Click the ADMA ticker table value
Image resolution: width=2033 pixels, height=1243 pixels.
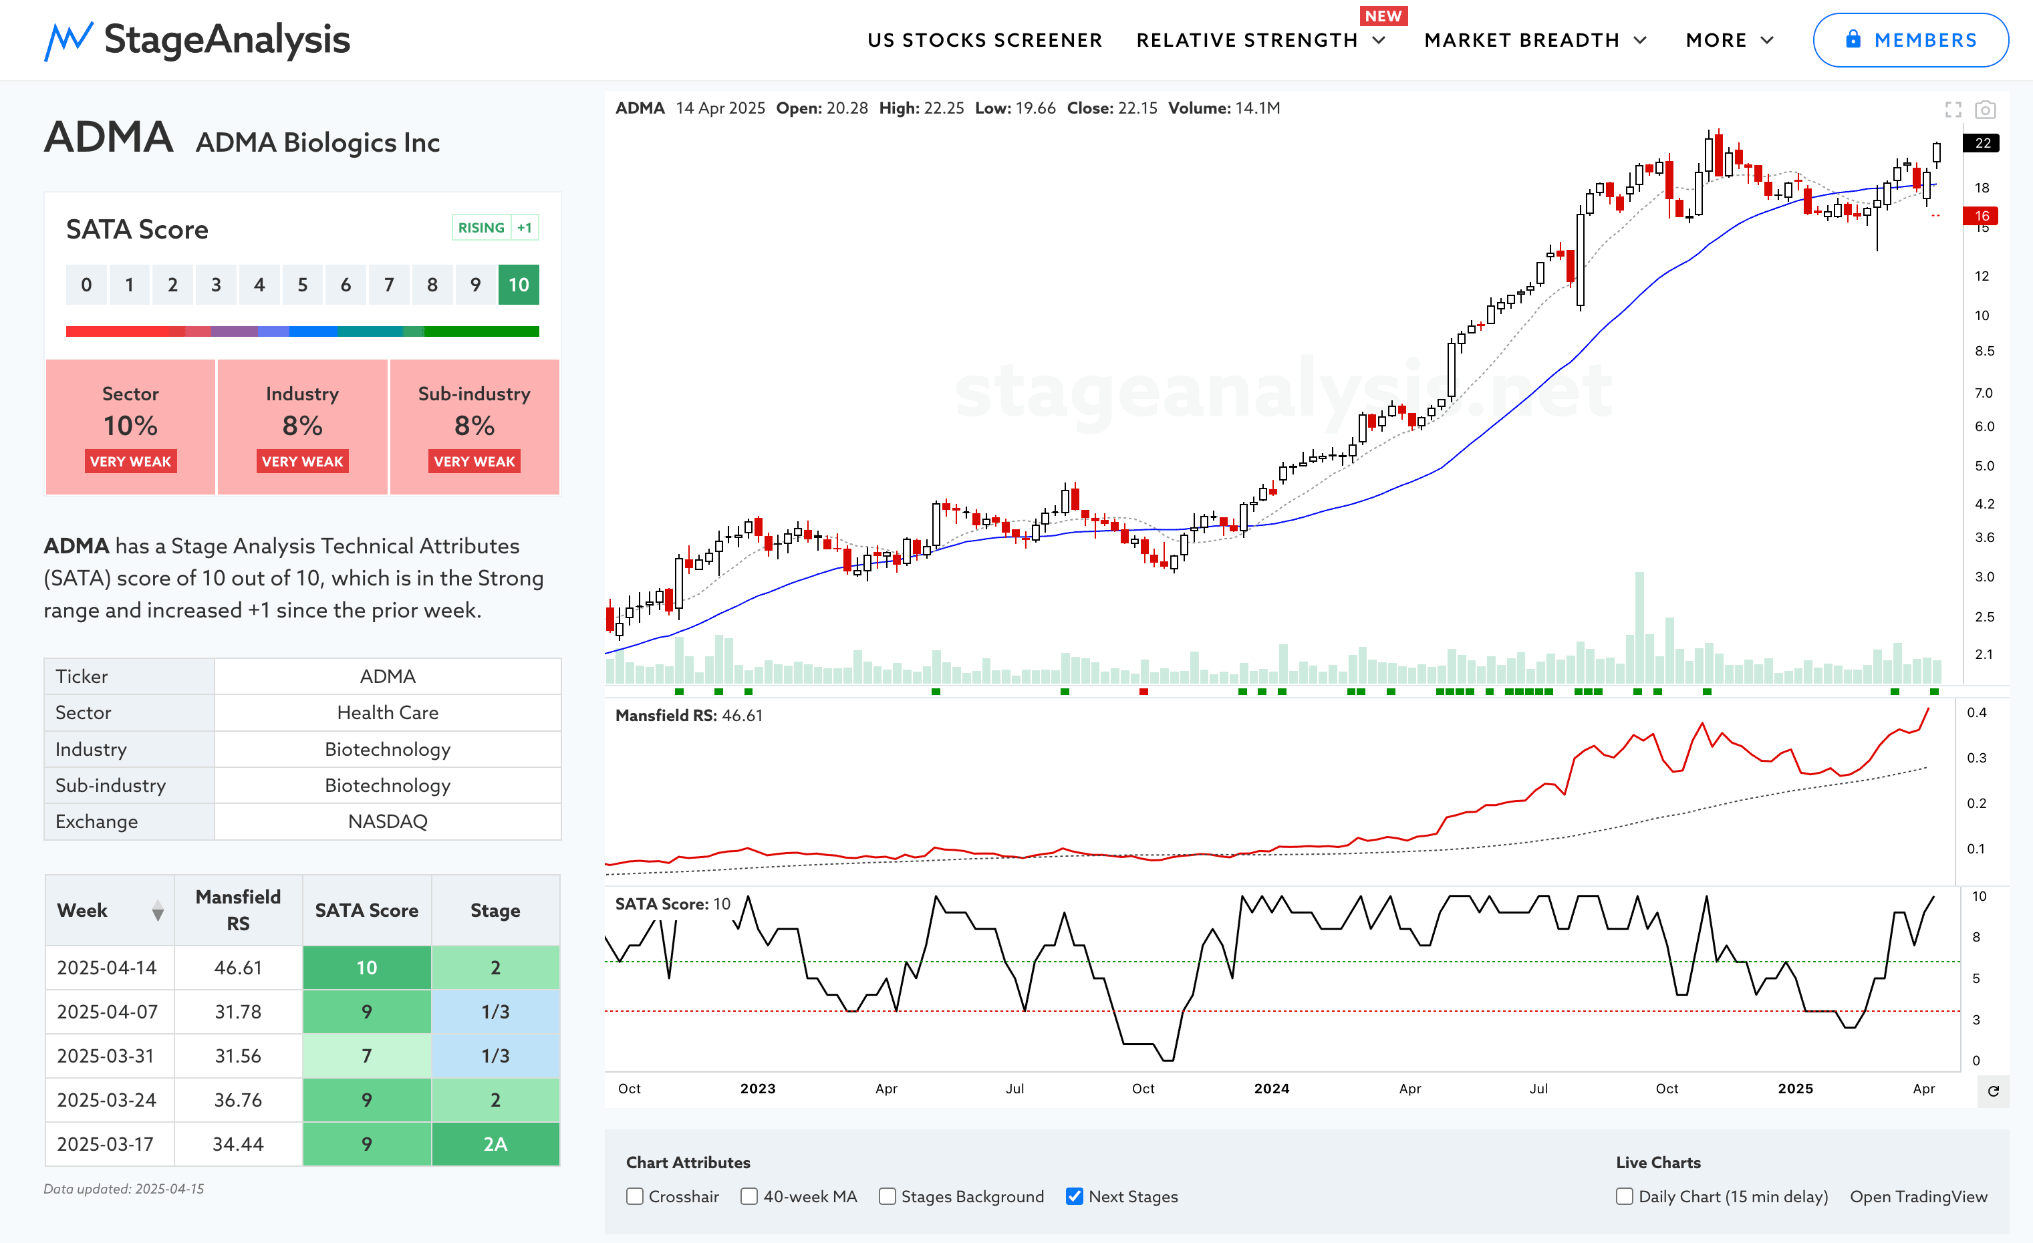click(388, 676)
